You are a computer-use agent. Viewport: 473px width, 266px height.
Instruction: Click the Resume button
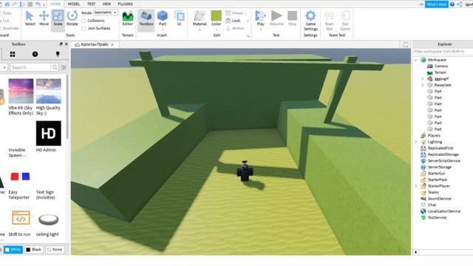(276, 18)
